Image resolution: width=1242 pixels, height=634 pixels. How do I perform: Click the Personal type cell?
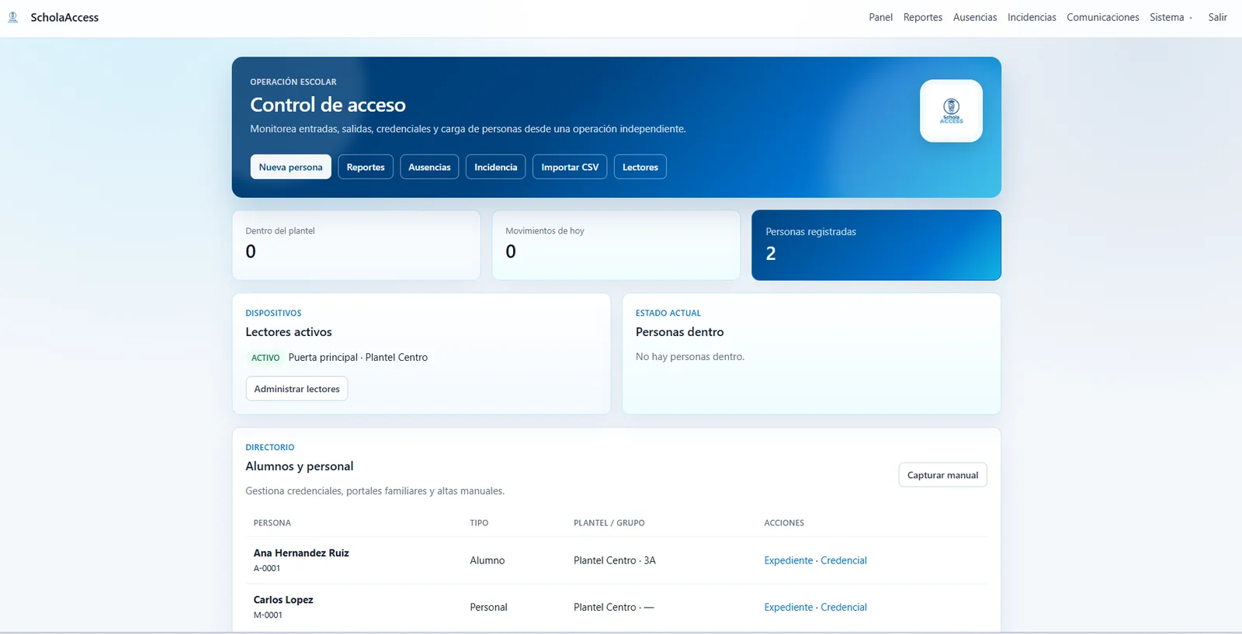tap(488, 607)
